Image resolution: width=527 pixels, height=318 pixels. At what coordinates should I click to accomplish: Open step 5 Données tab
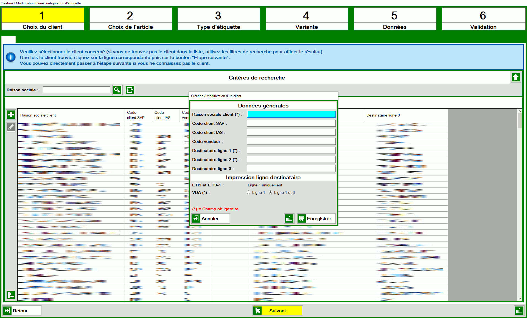coord(395,19)
